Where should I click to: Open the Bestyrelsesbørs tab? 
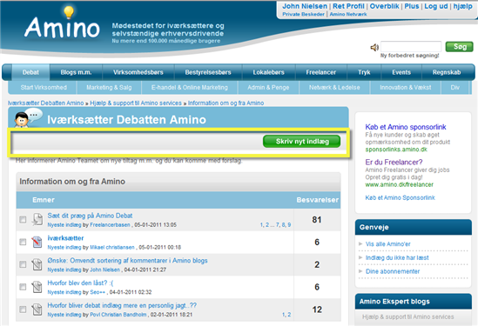[x=208, y=72]
